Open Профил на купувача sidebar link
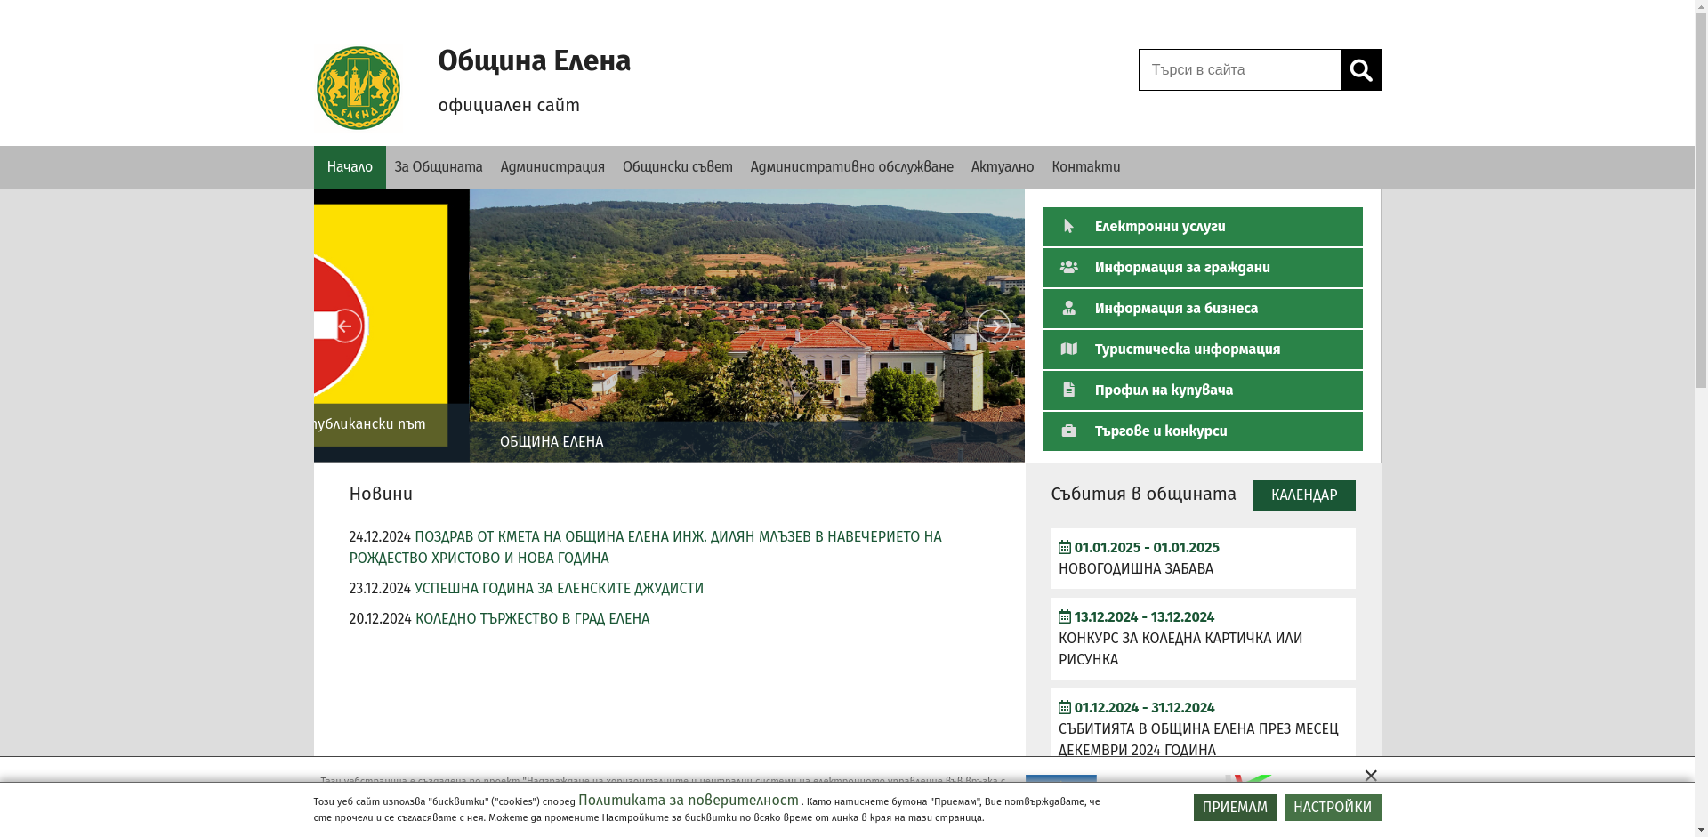Image resolution: width=1708 pixels, height=837 pixels. (1202, 390)
